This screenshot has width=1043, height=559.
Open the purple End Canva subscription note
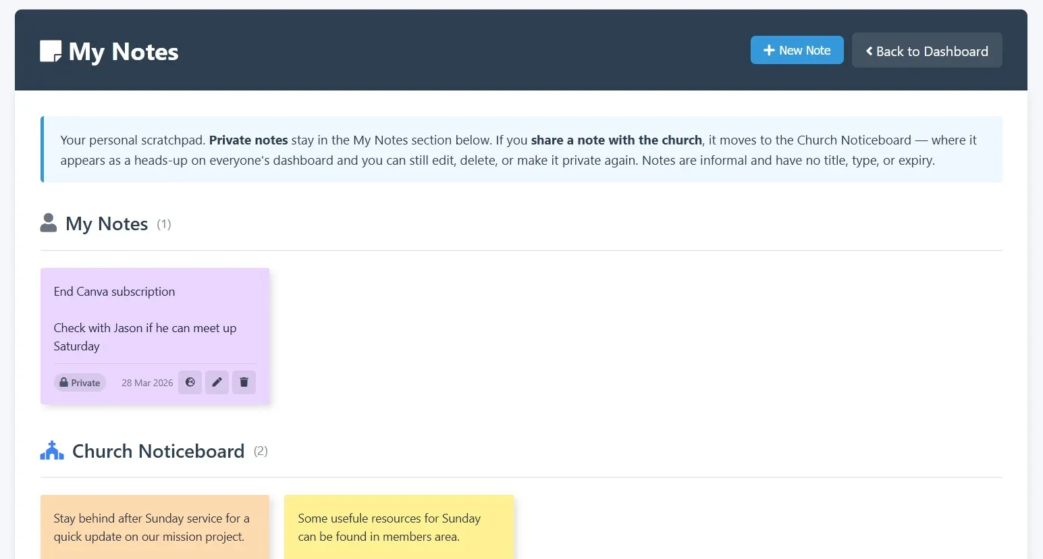(x=155, y=336)
